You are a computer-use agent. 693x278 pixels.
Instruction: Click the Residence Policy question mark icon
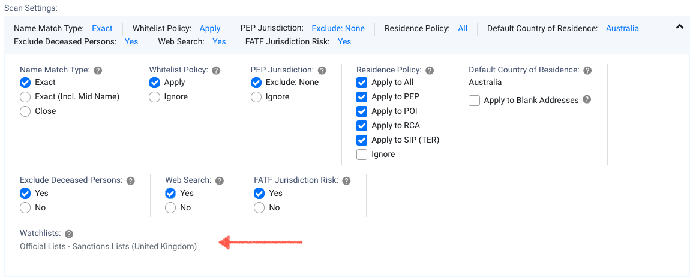pyautogui.click(x=430, y=70)
